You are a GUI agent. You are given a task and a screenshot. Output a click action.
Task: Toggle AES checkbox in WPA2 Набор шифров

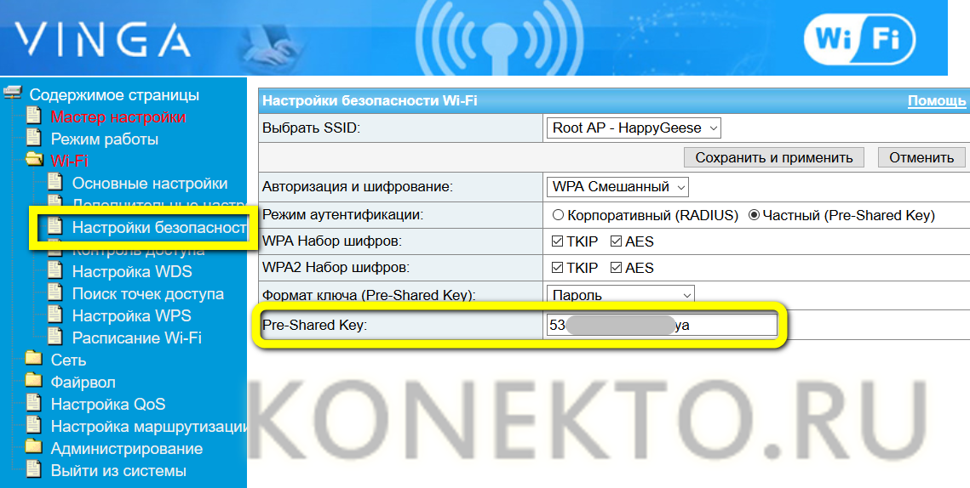[x=616, y=268]
